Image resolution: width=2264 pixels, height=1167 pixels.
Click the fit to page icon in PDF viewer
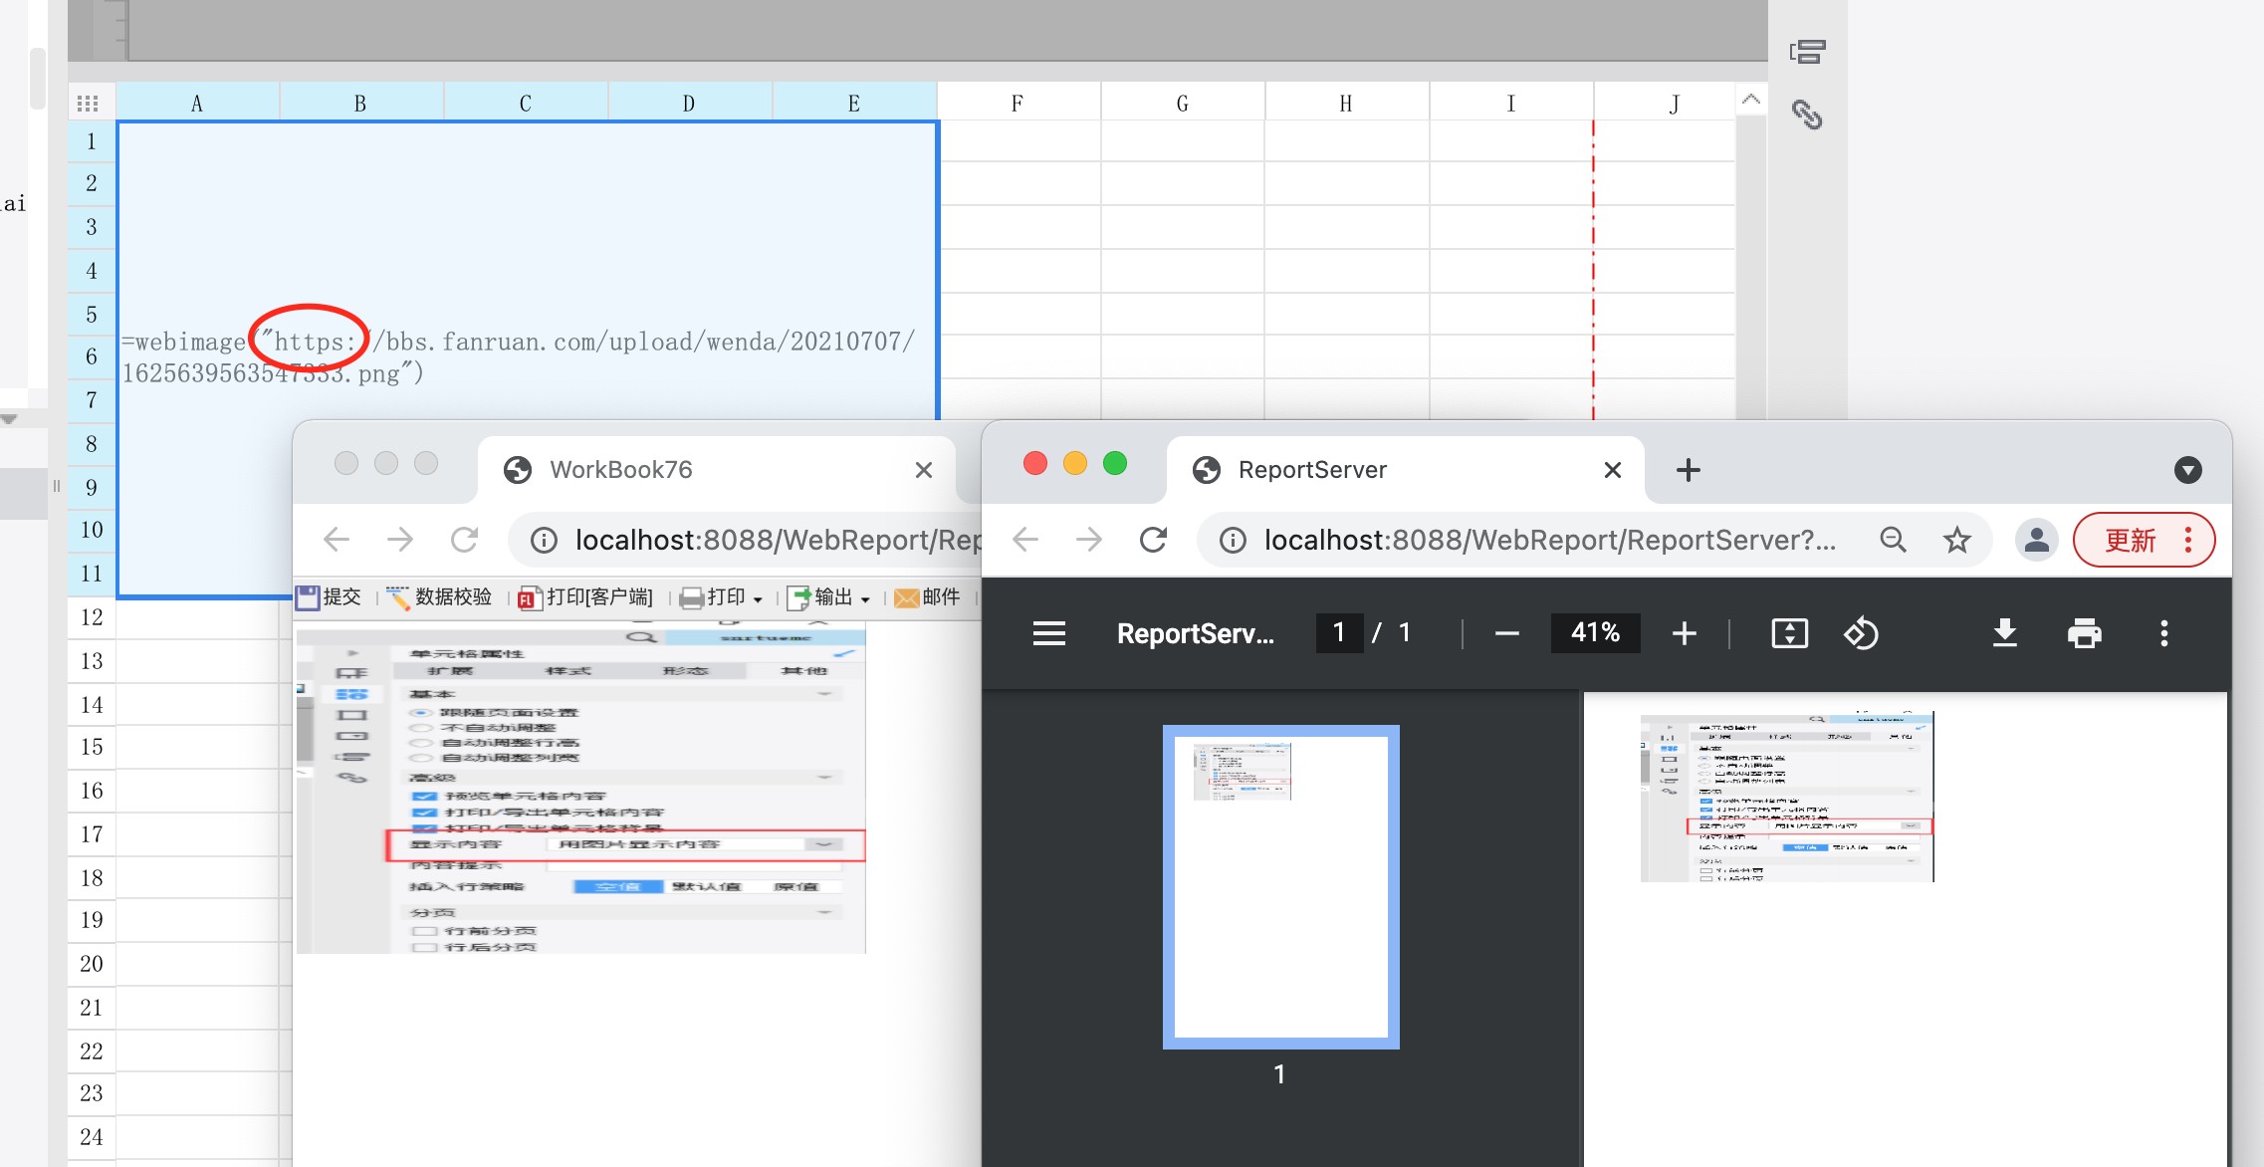(1789, 633)
